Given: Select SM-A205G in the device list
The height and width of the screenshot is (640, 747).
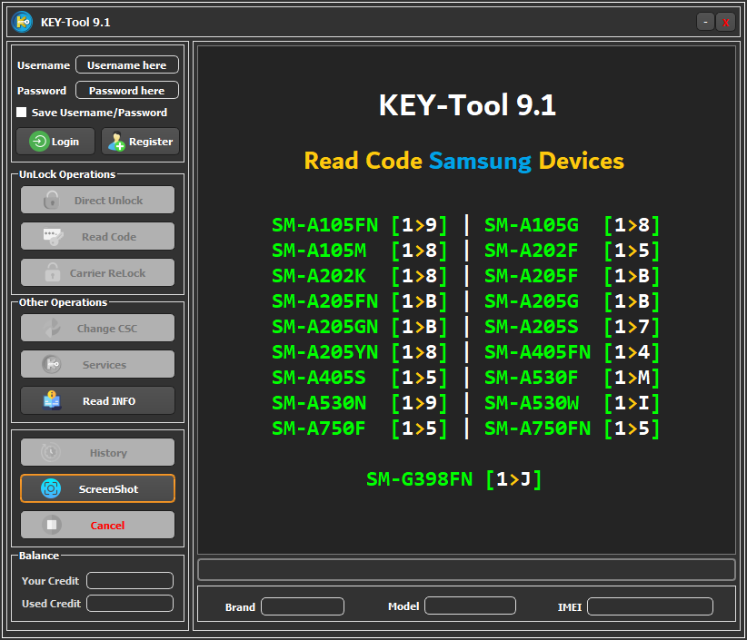Looking at the screenshot, I should [532, 301].
